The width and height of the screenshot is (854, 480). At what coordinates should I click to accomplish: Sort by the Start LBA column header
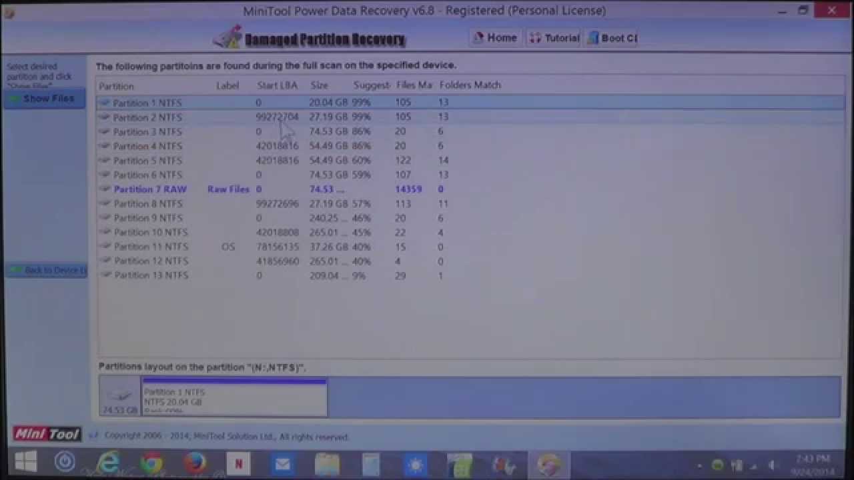278,85
